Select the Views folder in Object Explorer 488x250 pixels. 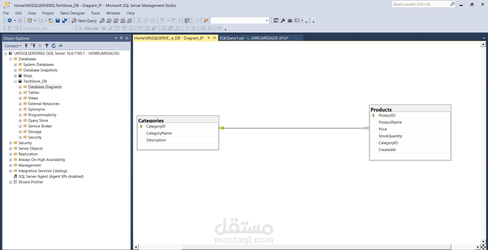pos(33,98)
